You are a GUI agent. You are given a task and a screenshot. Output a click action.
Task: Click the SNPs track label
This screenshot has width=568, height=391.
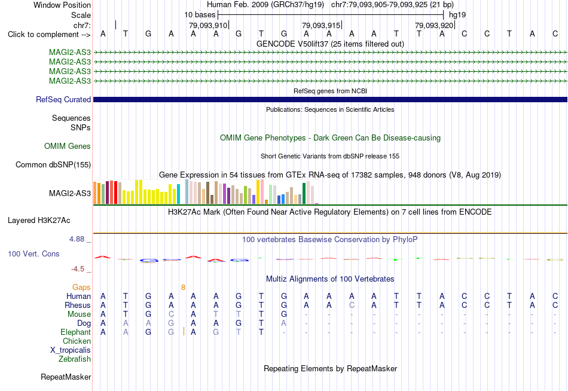tap(81, 127)
